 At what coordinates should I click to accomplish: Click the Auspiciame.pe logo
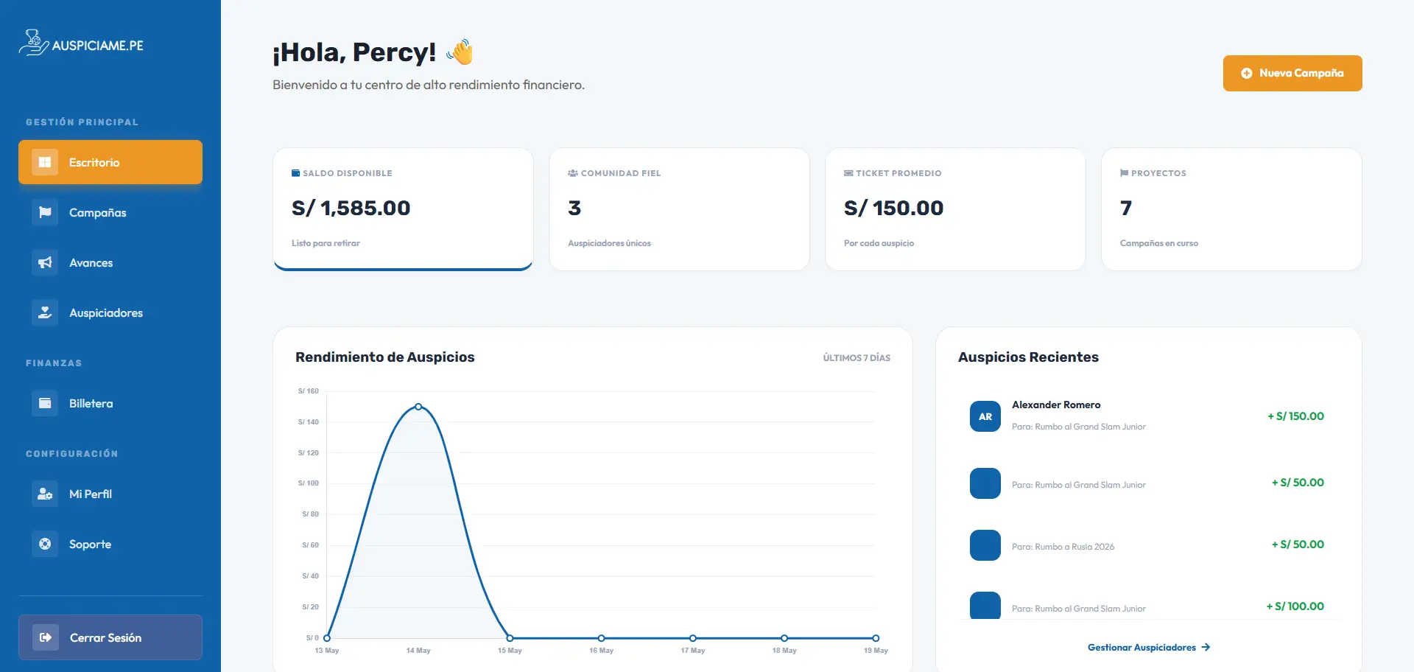(81, 43)
